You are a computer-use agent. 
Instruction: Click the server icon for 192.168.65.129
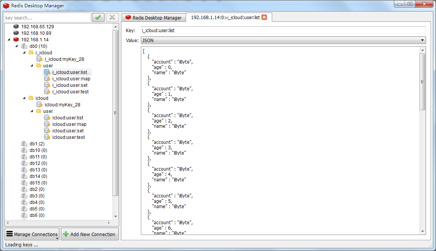(x=16, y=26)
